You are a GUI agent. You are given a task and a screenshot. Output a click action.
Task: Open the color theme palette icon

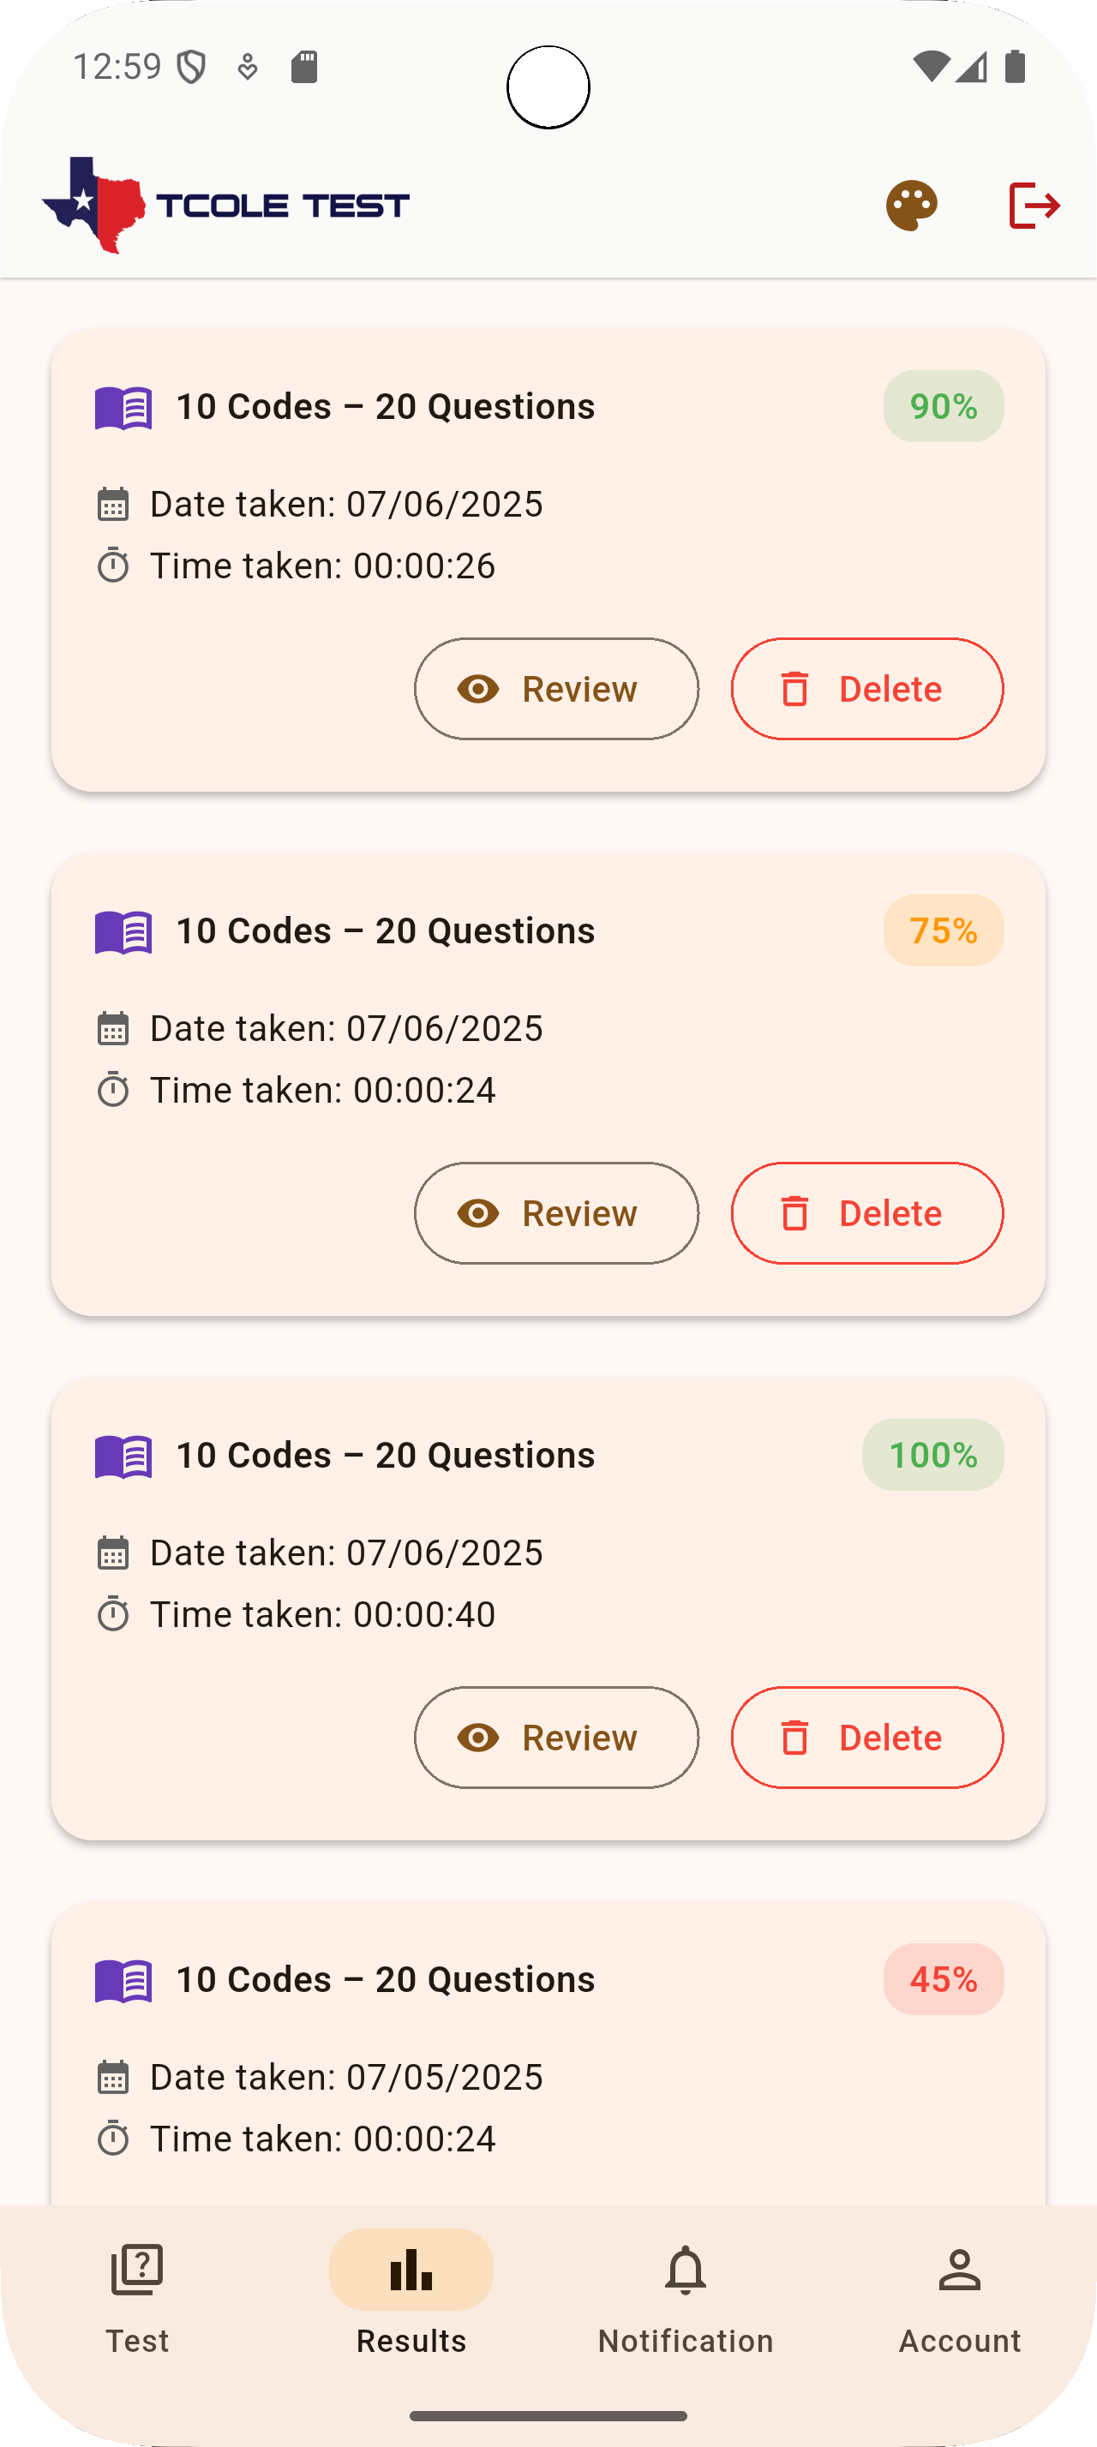[x=911, y=205]
